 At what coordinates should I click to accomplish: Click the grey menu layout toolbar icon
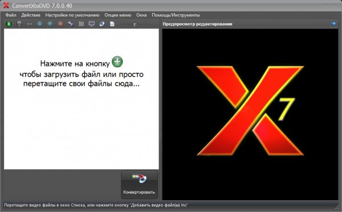click(81, 24)
